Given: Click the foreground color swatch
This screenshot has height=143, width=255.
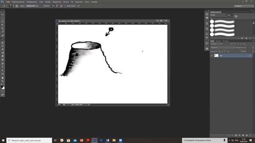Looking at the screenshot, I should coord(2,87).
